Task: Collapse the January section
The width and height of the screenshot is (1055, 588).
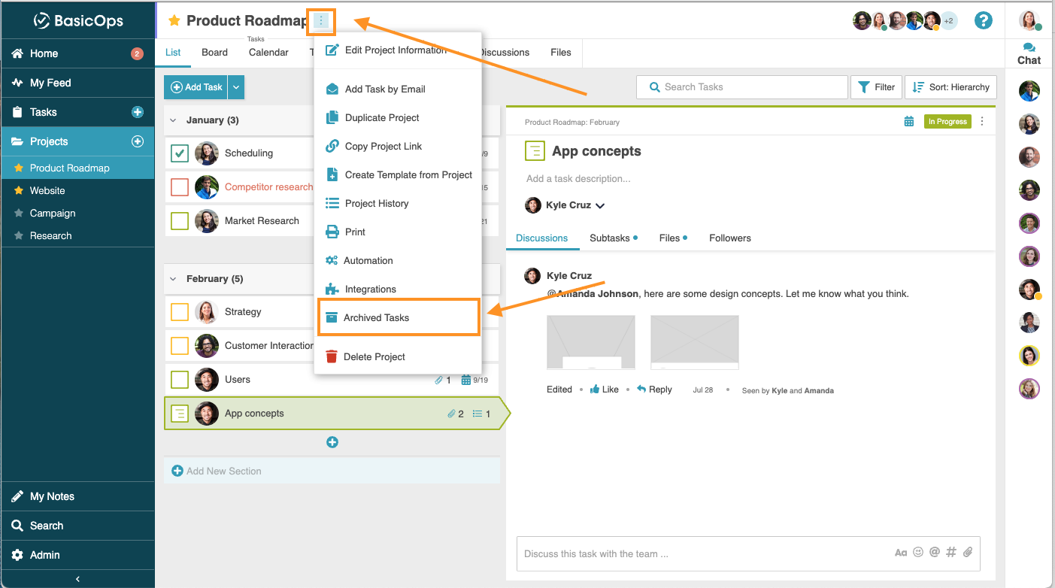Action: click(173, 120)
